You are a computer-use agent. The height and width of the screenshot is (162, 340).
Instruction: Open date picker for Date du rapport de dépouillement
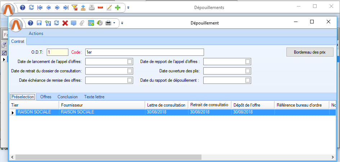point(248,80)
